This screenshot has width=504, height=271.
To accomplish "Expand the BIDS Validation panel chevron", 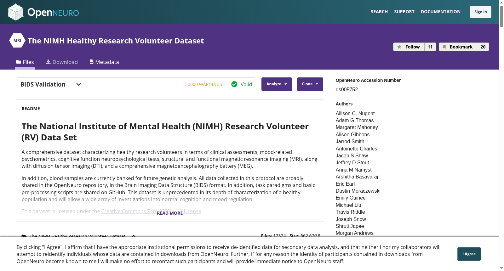I will [x=79, y=84].
